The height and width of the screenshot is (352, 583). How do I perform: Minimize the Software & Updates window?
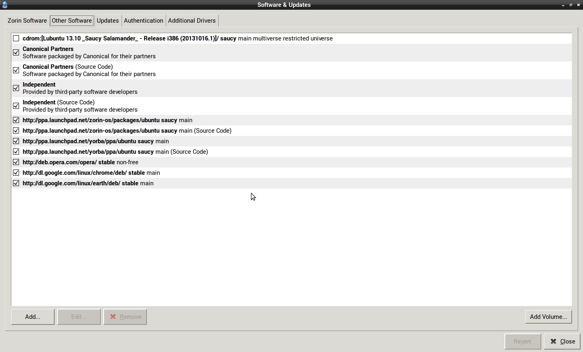pyautogui.click(x=564, y=5)
